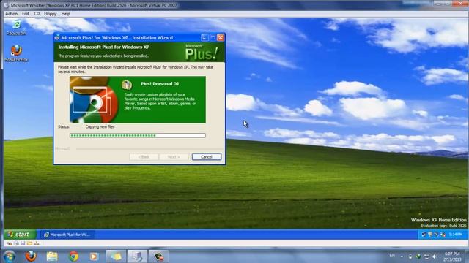
Task: Select the Virtual PC button on Windows 7 taskbar
Action: click(x=137, y=256)
